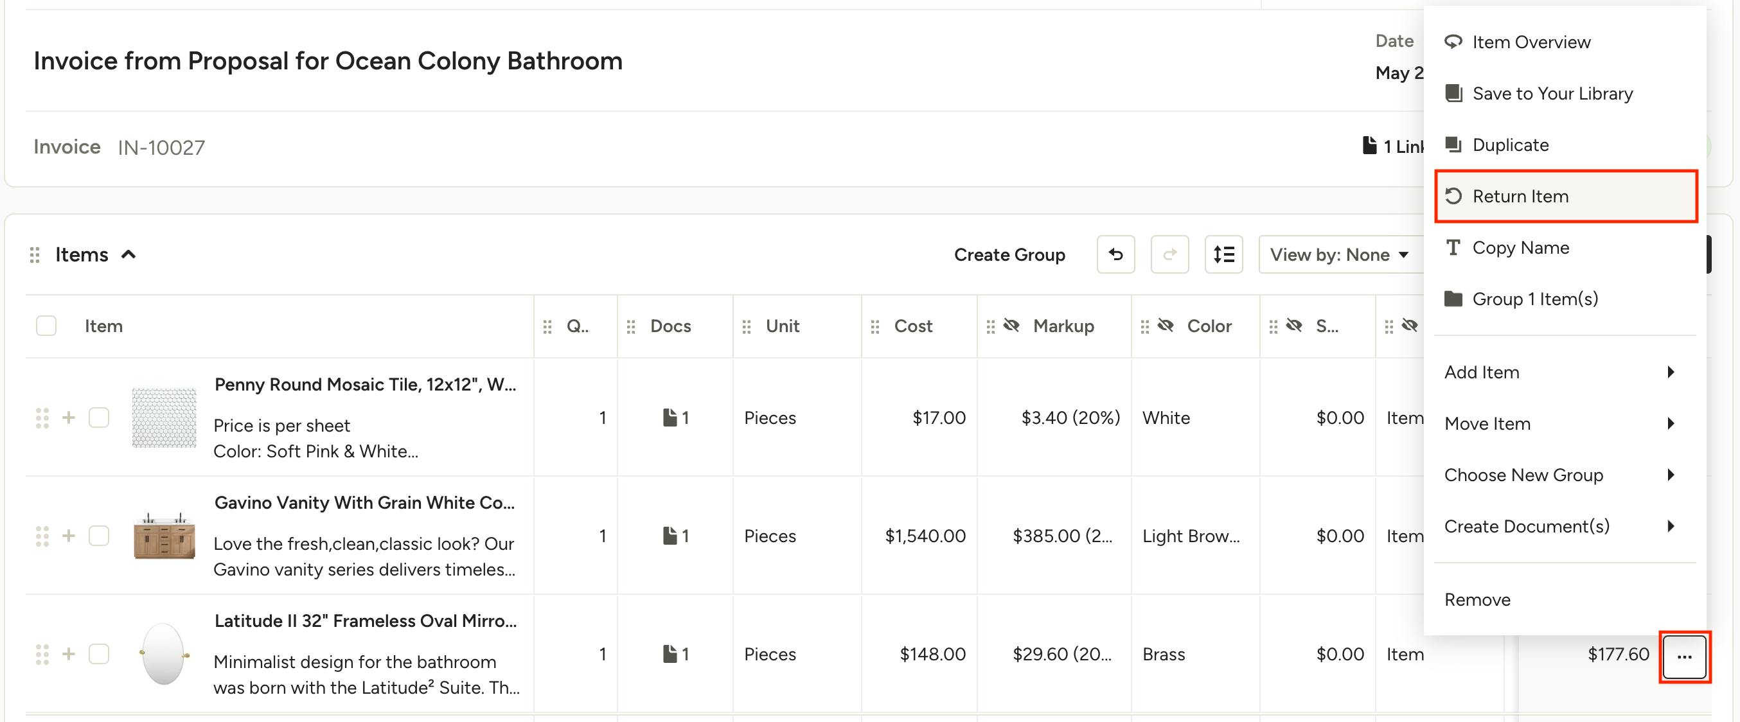
Task: Click the redo arrow button
Action: coord(1169,254)
